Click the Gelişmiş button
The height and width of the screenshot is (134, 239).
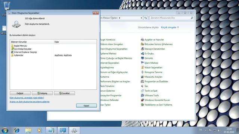pos(42,93)
